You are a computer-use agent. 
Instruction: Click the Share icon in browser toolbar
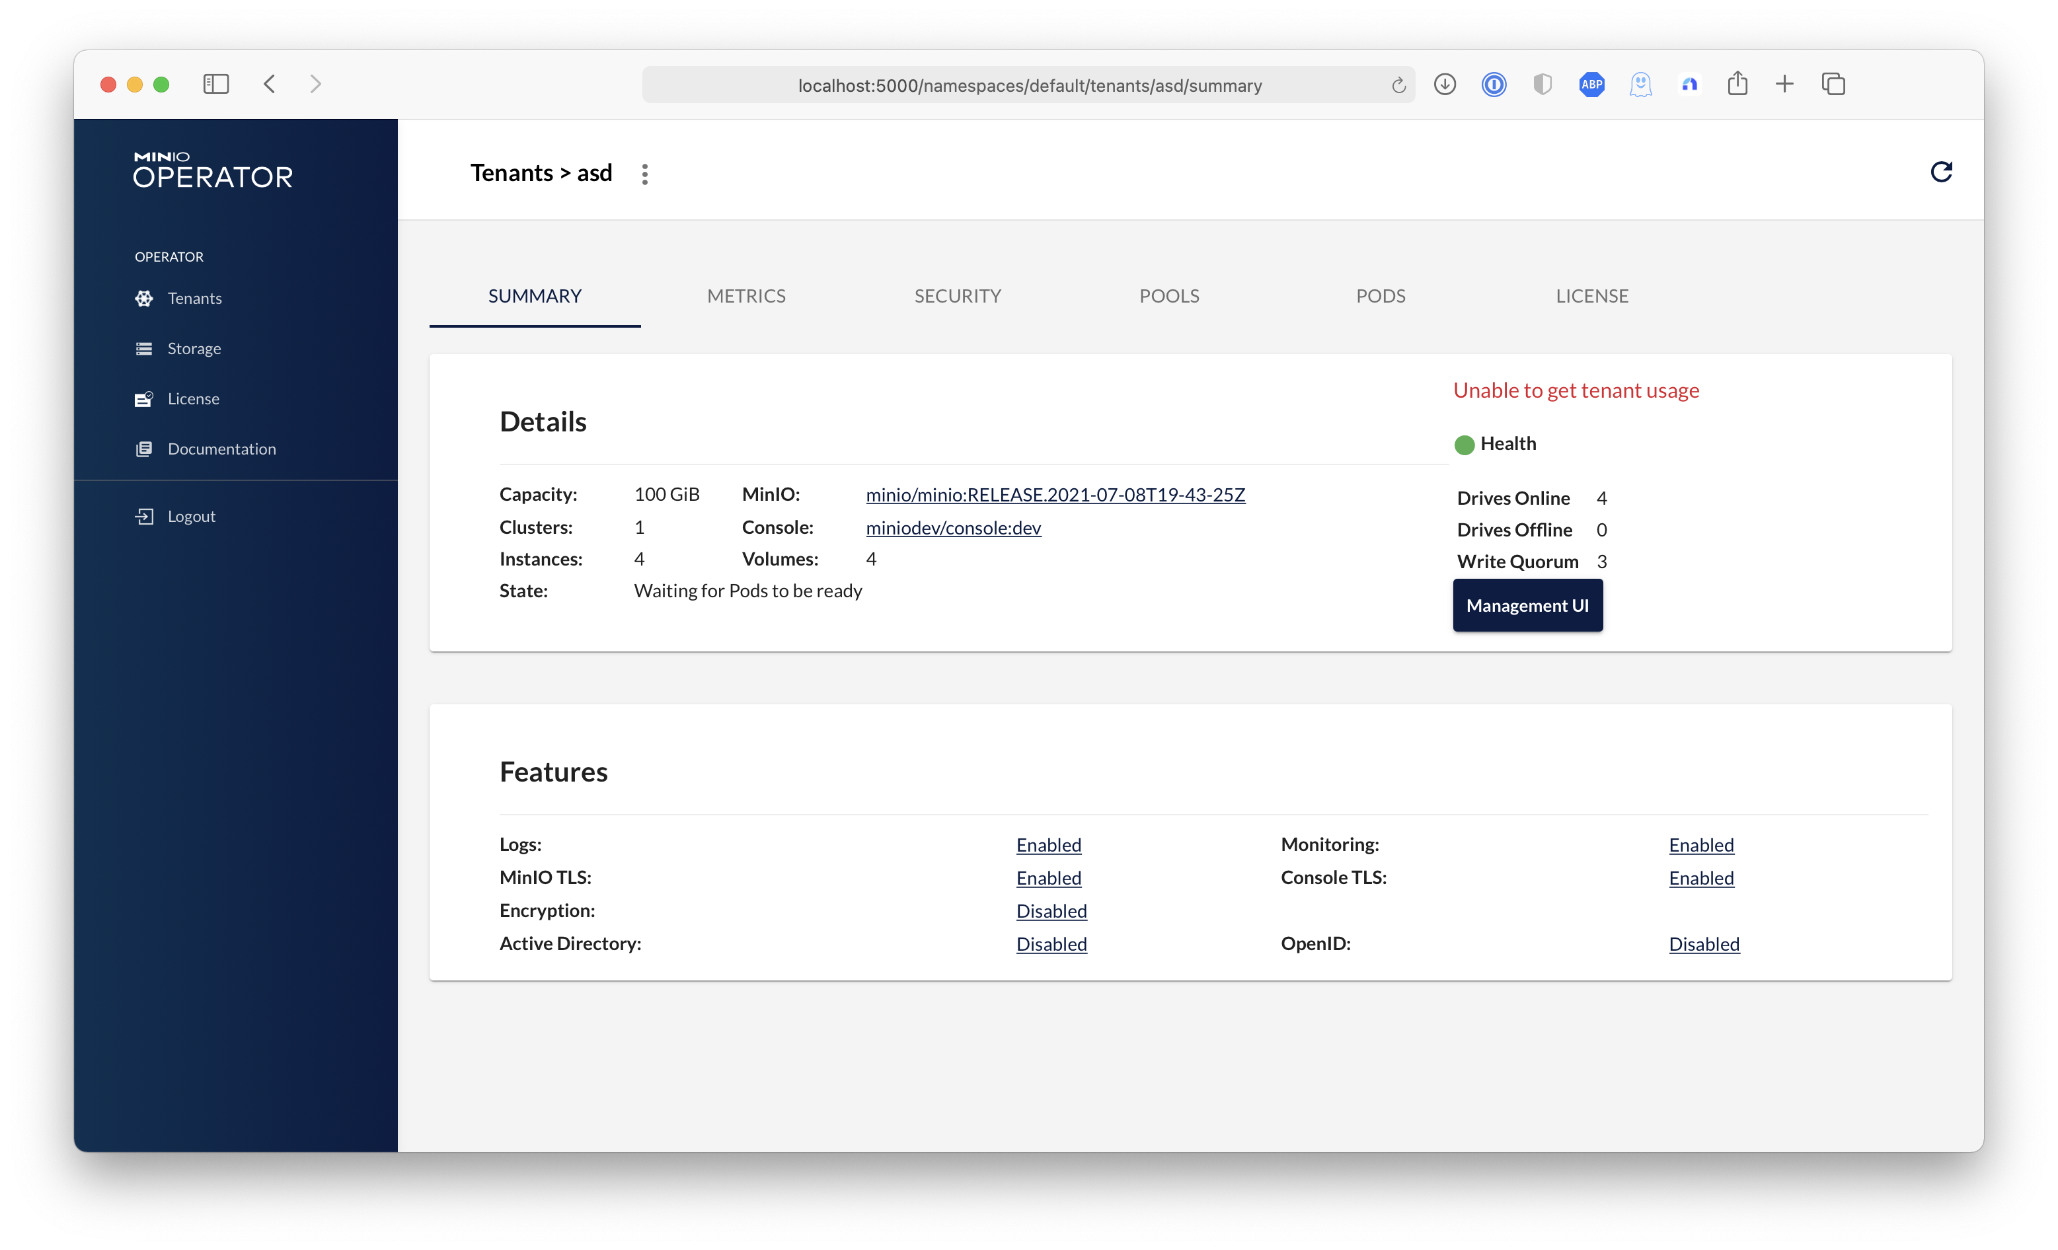(1737, 85)
